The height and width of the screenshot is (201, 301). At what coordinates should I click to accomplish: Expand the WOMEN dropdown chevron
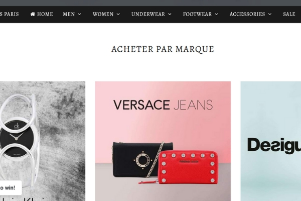click(118, 14)
